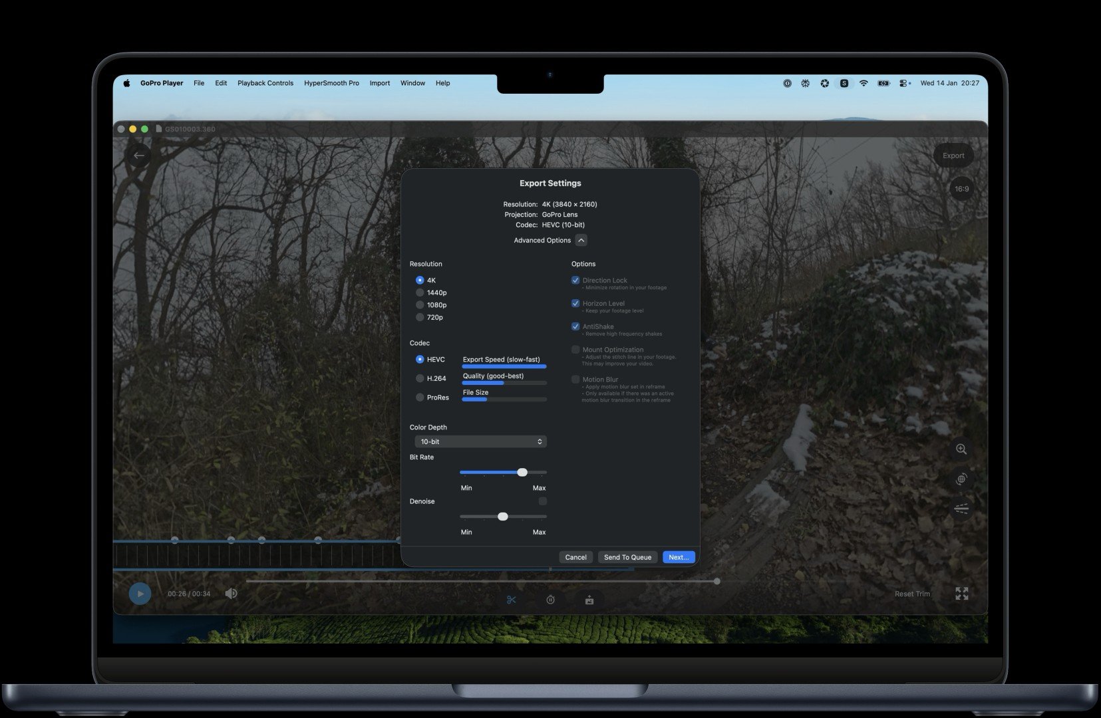Click the Denoise slider handle
The width and height of the screenshot is (1101, 718).
click(503, 517)
